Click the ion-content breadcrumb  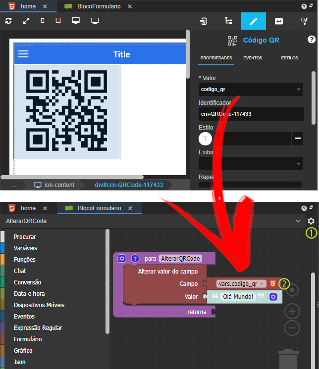(54, 185)
